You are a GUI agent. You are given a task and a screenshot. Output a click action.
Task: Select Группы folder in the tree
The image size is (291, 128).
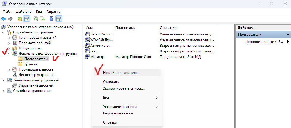point(30,64)
